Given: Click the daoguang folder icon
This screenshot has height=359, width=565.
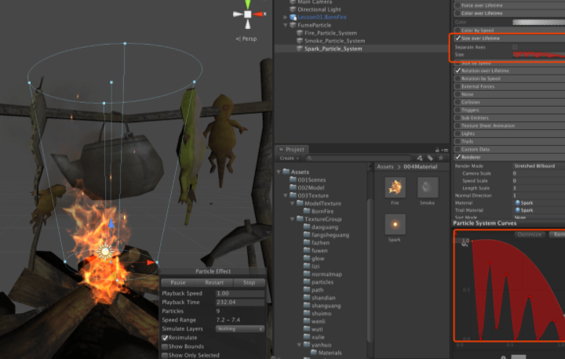Looking at the screenshot, I should coord(307,227).
